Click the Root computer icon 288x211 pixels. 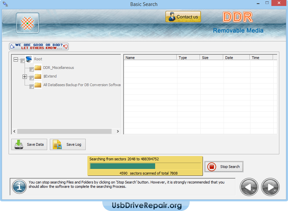click(29, 59)
